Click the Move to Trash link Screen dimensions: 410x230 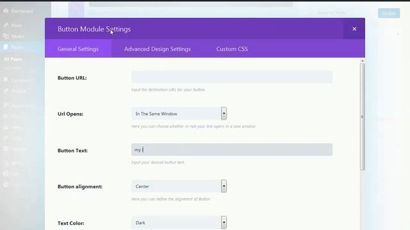coord(331,13)
